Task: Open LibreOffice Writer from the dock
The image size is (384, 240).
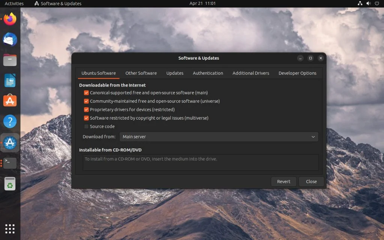Action: pyautogui.click(x=9, y=79)
